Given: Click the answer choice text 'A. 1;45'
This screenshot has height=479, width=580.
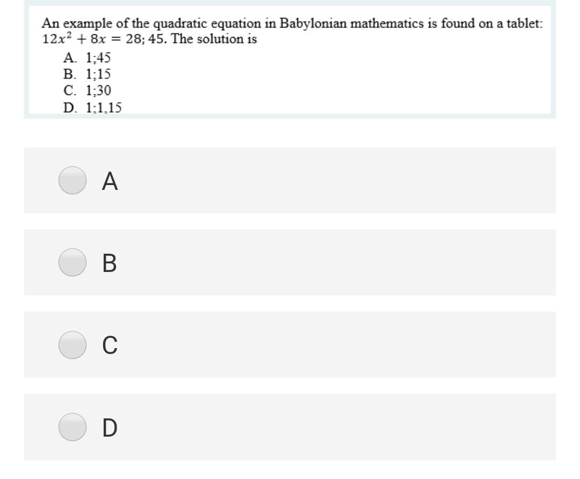Looking at the screenshot, I should point(86,58).
